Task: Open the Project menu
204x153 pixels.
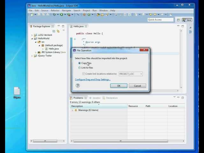Action: tap(86, 11)
